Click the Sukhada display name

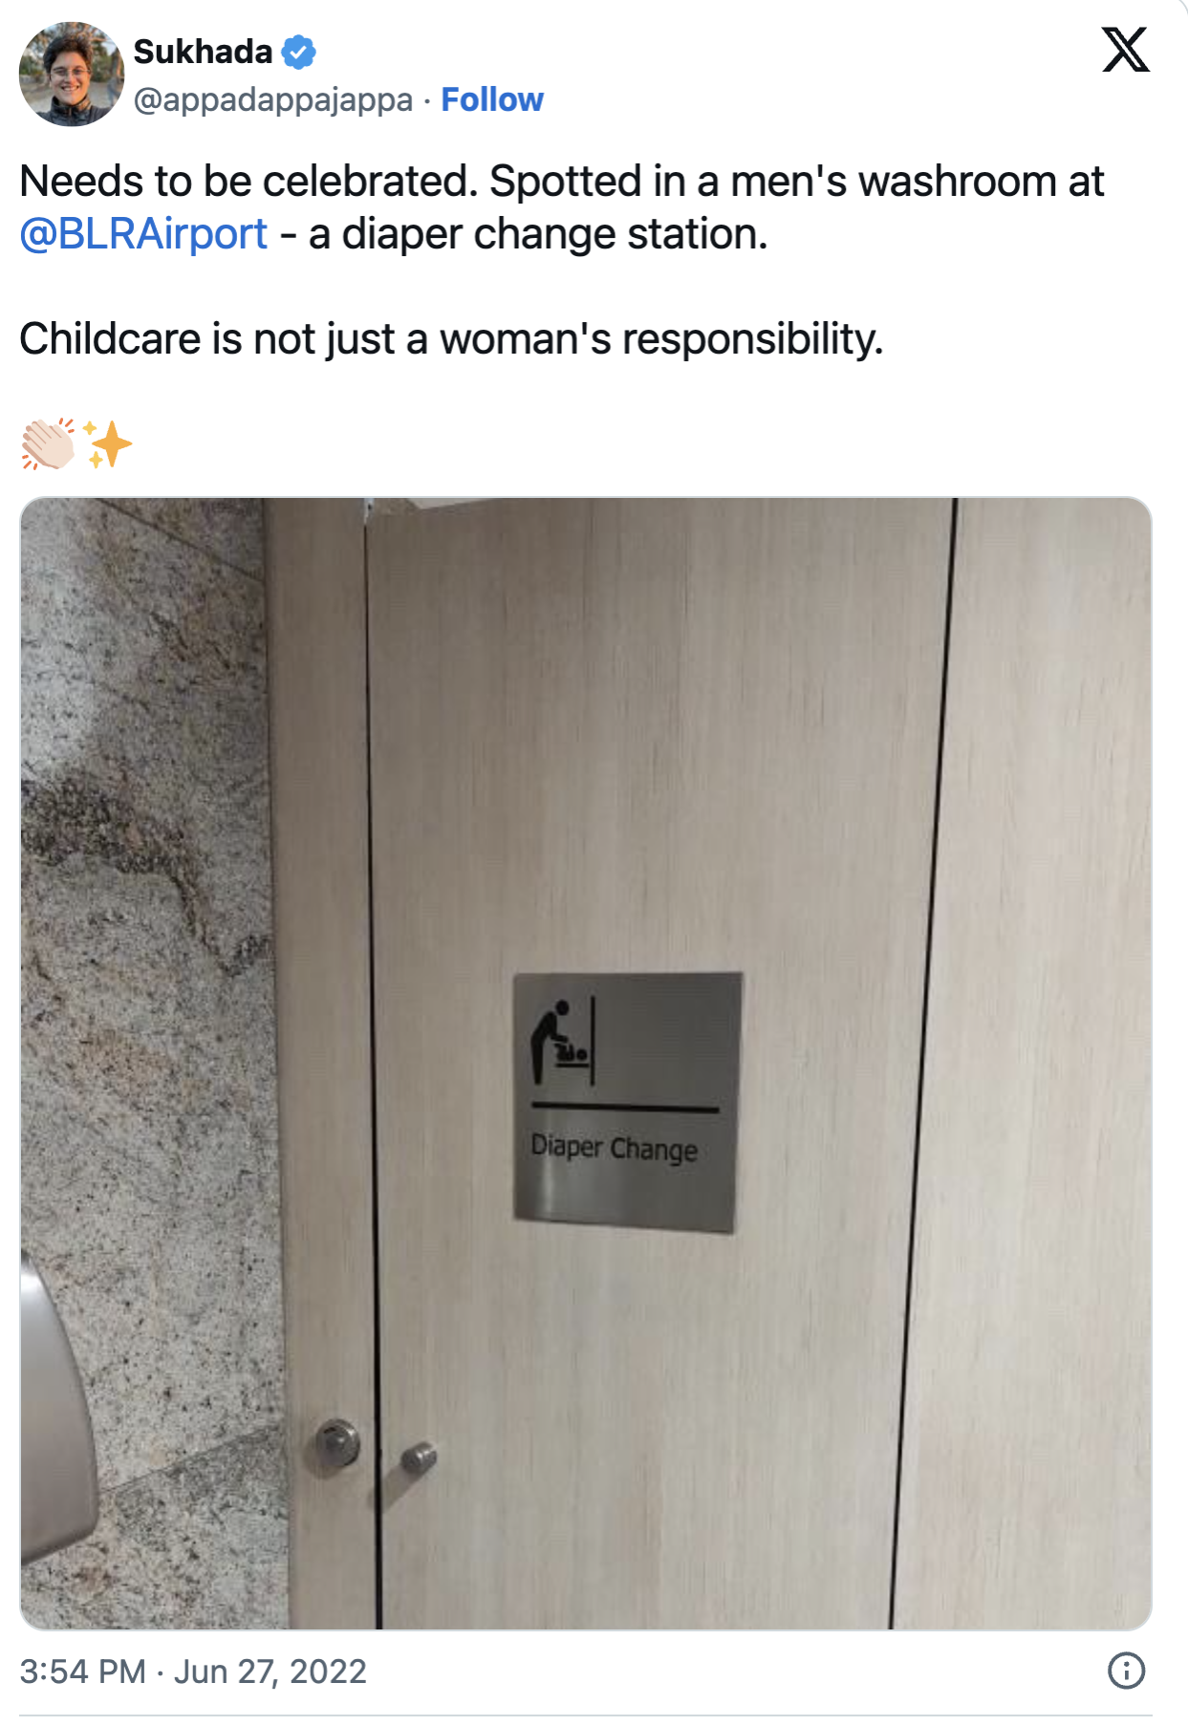203,52
